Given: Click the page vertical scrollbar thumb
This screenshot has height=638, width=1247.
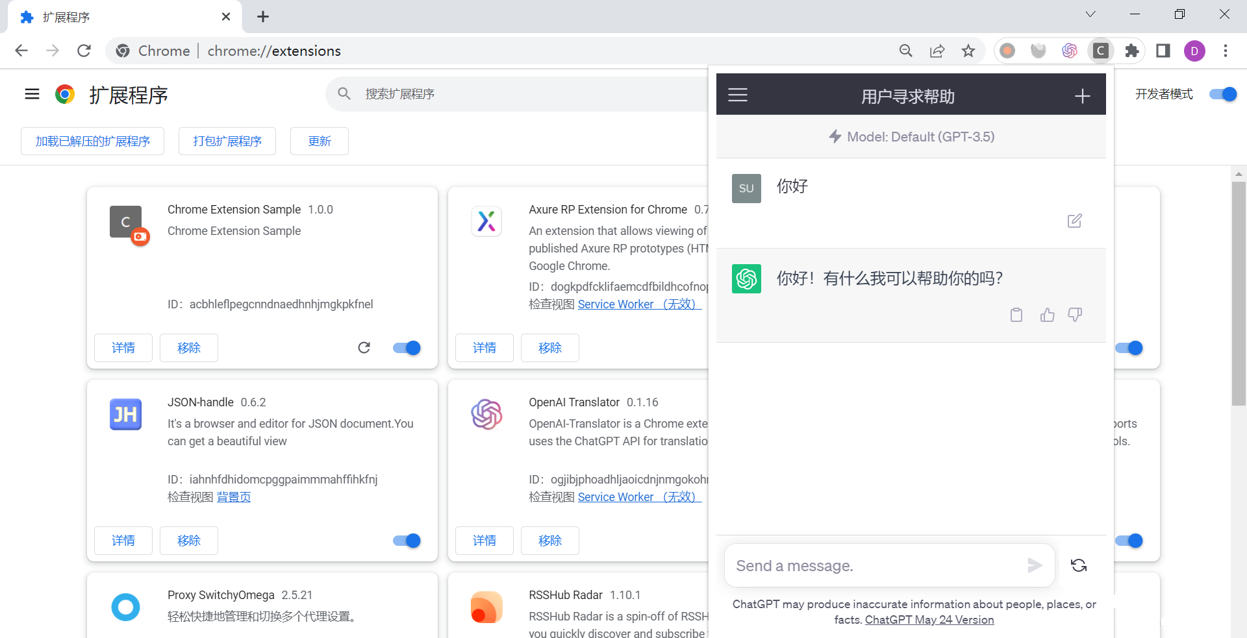Looking at the screenshot, I should click(1239, 294).
